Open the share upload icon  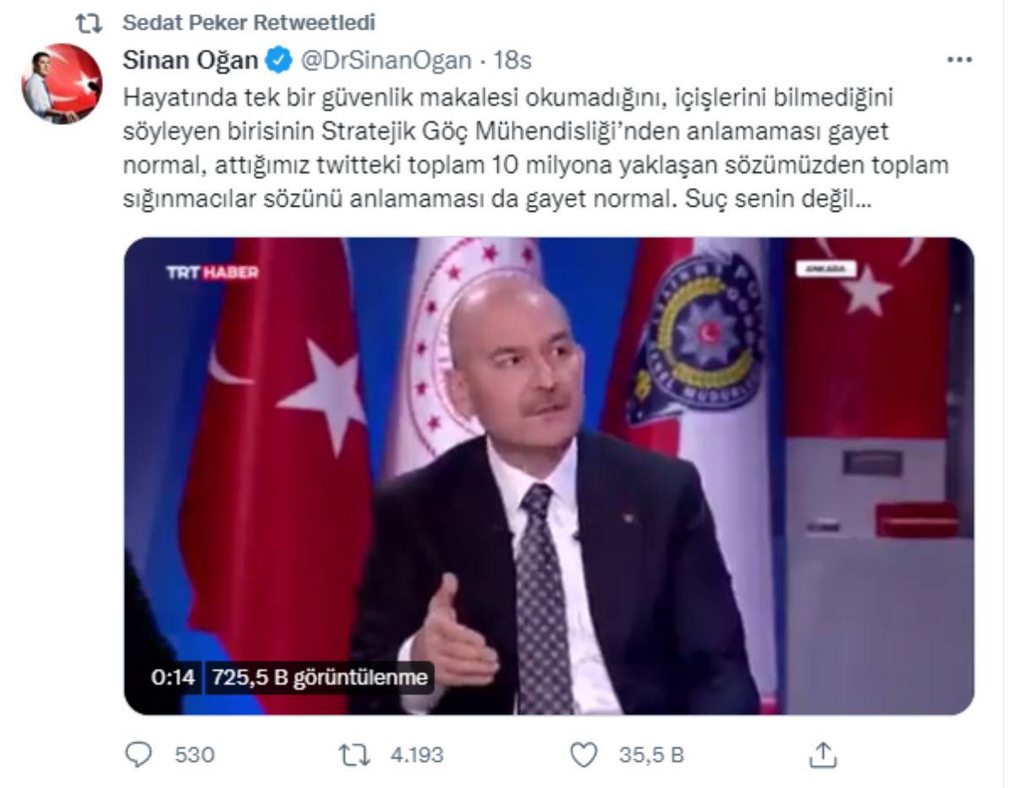click(822, 755)
